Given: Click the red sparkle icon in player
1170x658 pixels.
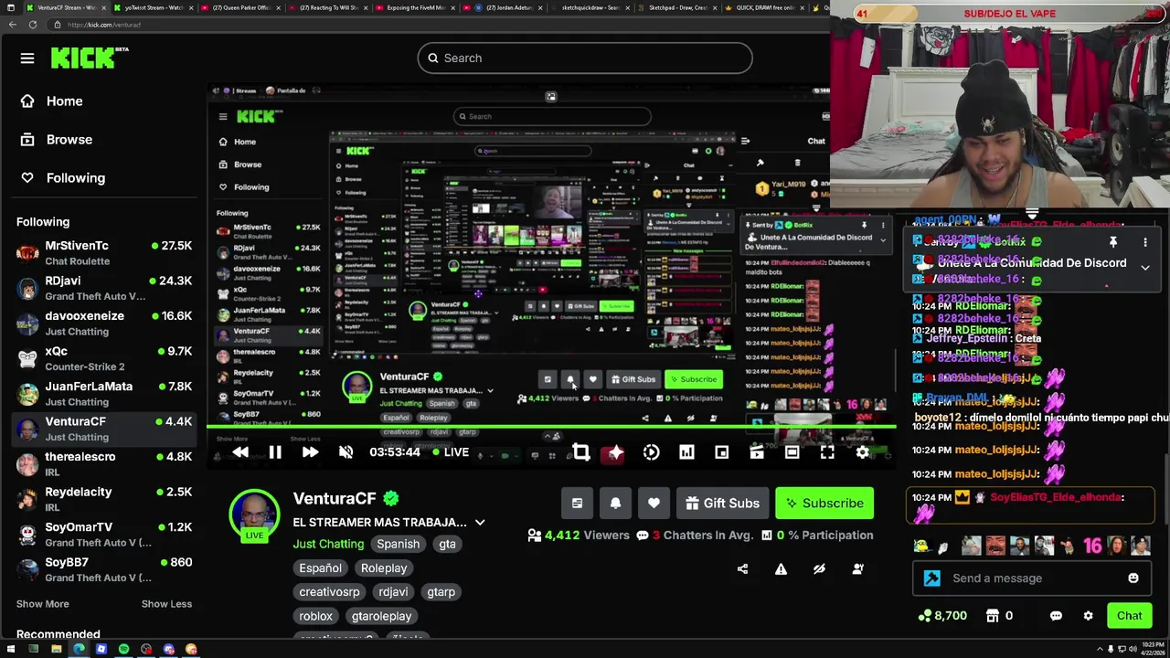Looking at the screenshot, I should (615, 452).
